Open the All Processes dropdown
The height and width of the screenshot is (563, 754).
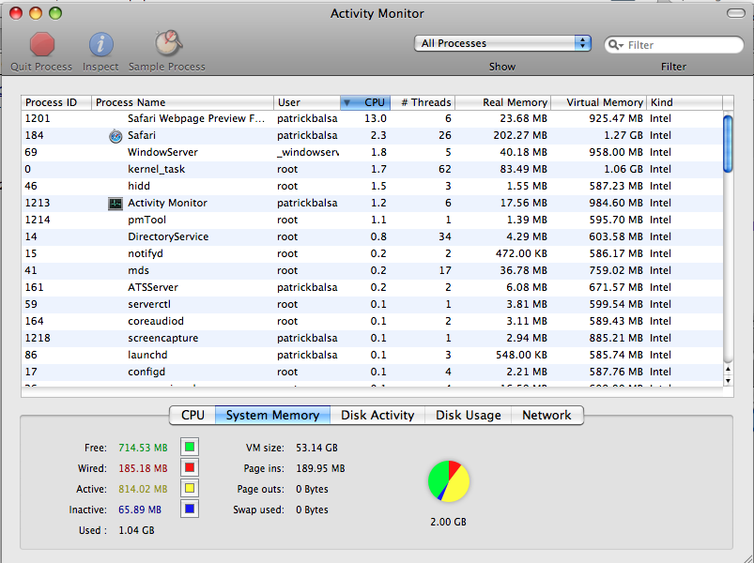(502, 43)
